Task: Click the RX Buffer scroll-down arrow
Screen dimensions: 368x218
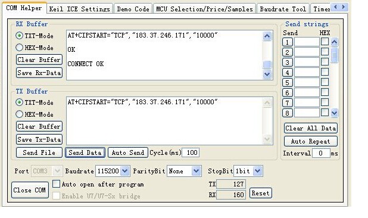Action: pos(267,74)
